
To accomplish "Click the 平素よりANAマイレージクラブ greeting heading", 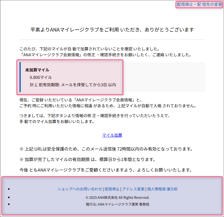I will 112,30.
